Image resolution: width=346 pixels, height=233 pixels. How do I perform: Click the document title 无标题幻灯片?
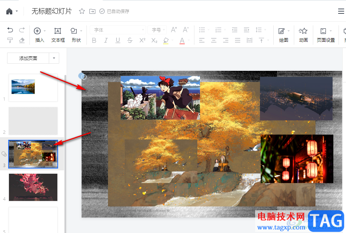[x=52, y=11]
